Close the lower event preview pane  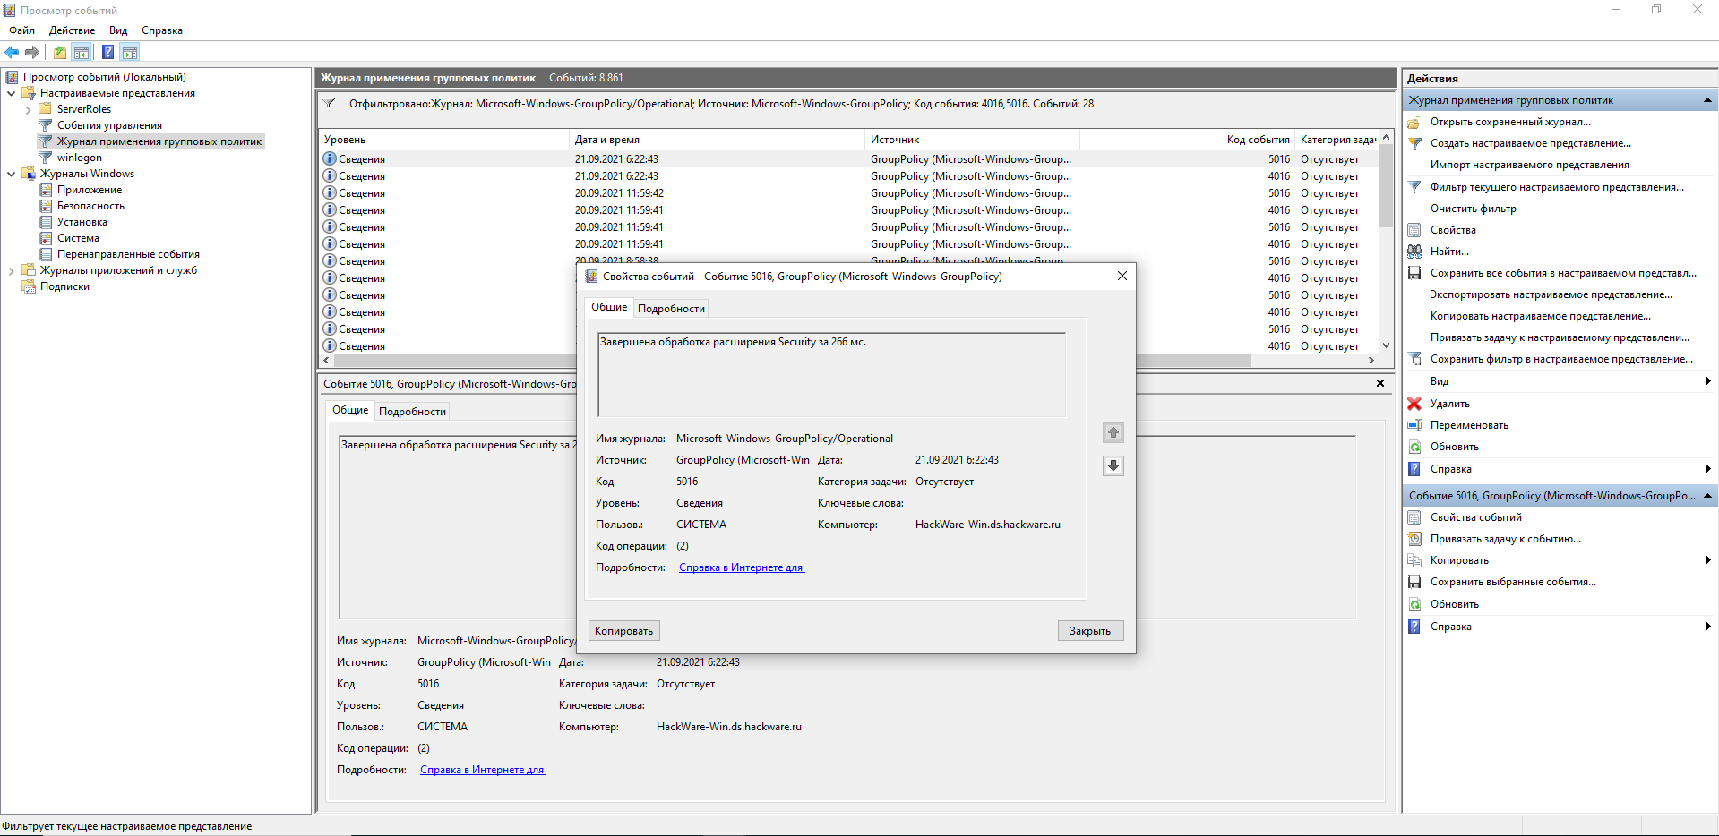coord(1379,383)
